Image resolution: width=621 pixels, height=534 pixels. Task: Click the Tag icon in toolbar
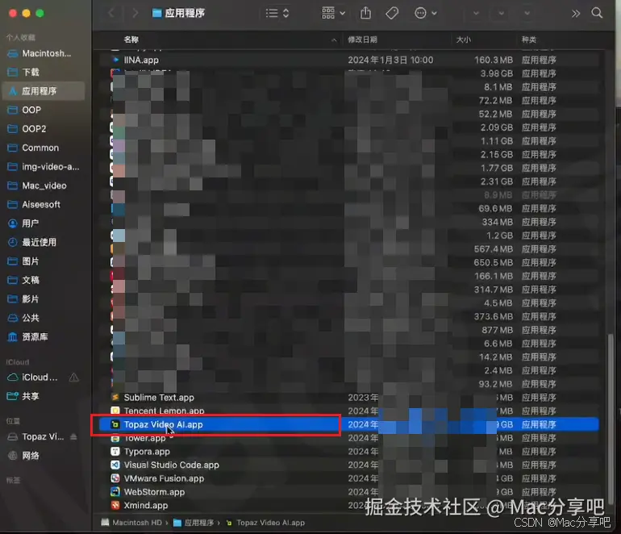point(392,13)
